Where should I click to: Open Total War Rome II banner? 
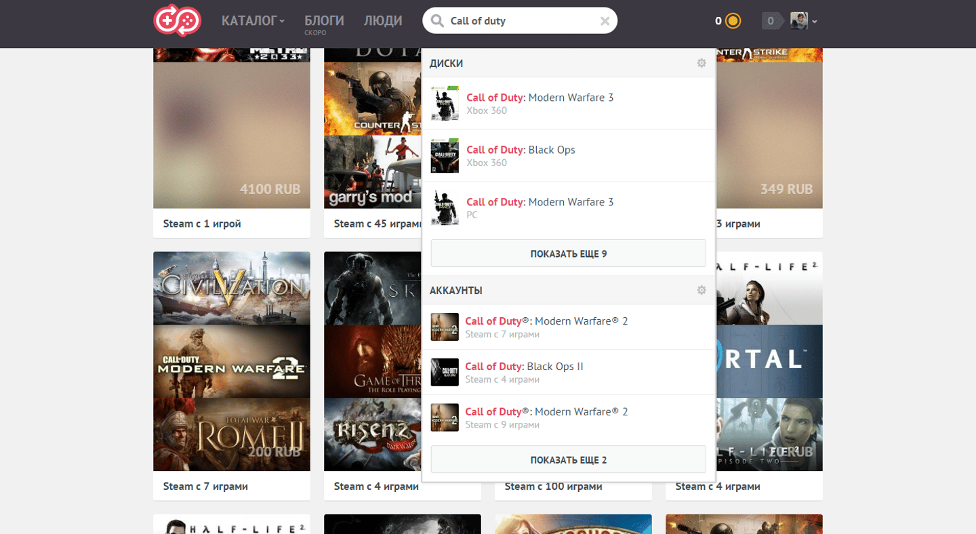coord(232,434)
